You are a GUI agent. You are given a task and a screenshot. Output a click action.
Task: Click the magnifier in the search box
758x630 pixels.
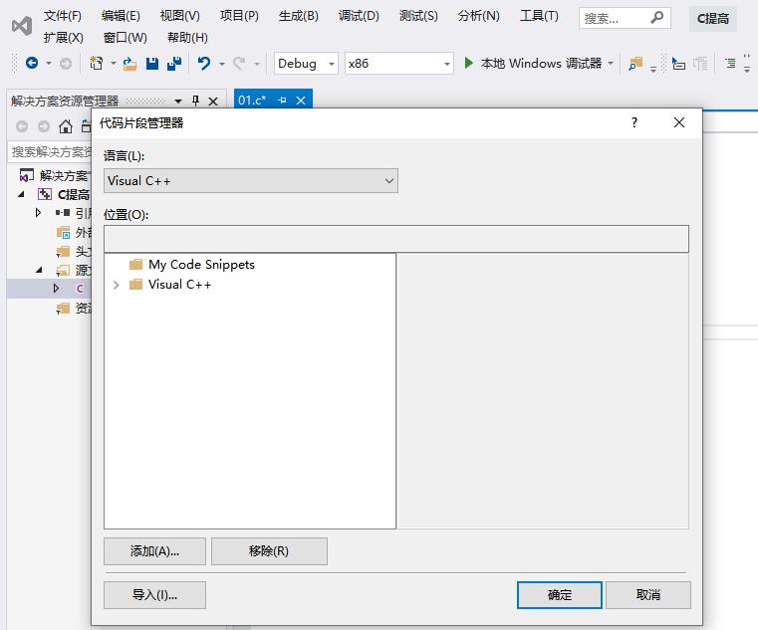pyautogui.click(x=656, y=18)
